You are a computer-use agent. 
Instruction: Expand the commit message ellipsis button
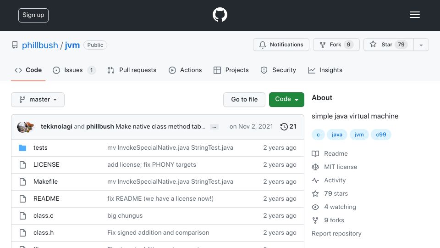[x=214, y=127]
